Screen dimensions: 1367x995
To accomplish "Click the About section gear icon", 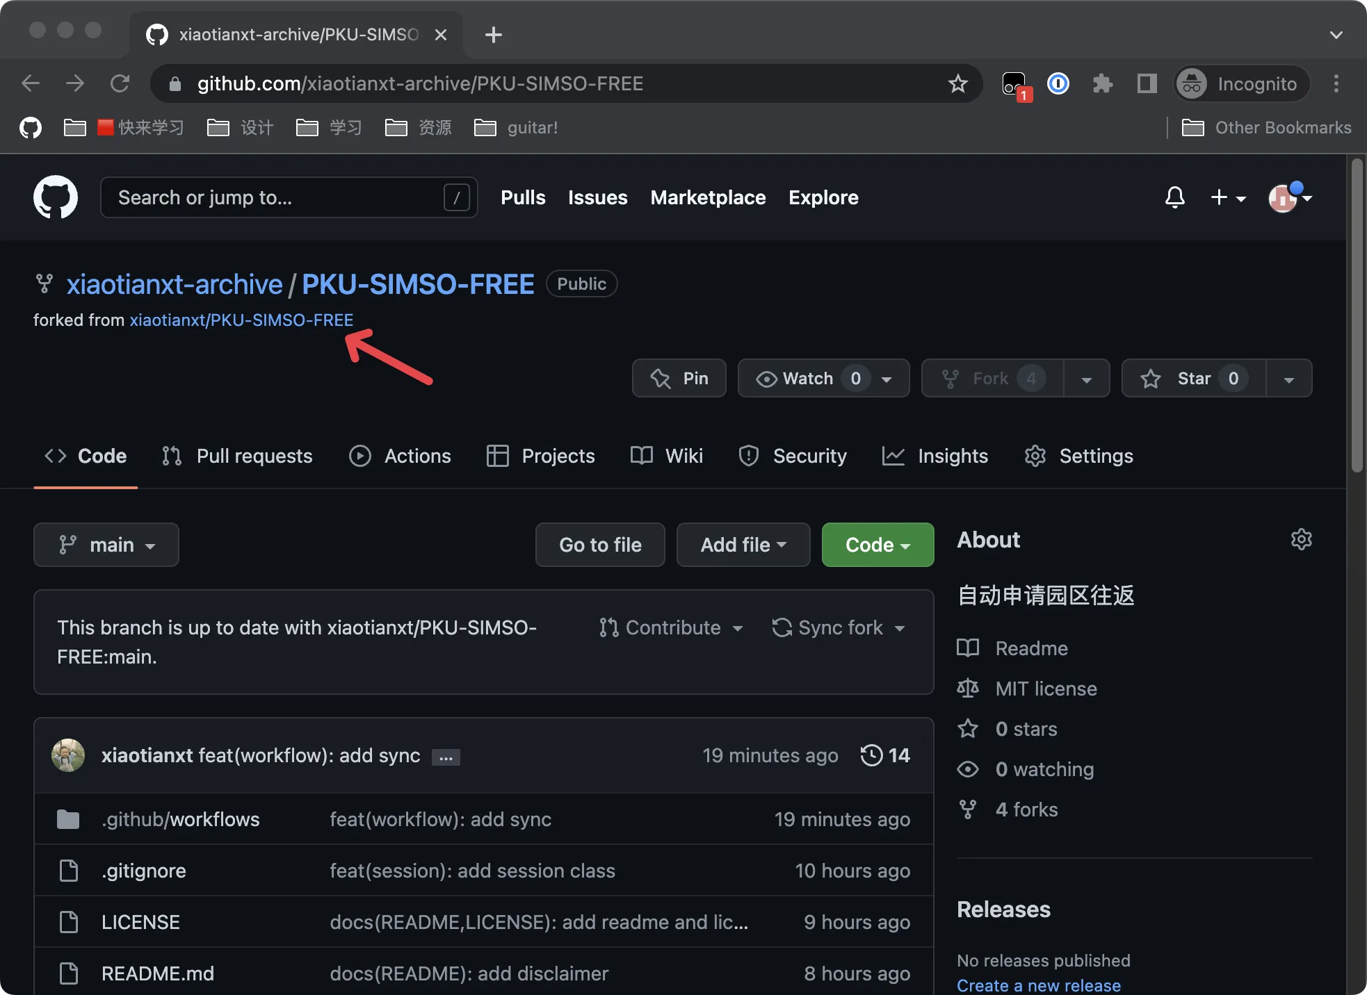I will 1301,540.
